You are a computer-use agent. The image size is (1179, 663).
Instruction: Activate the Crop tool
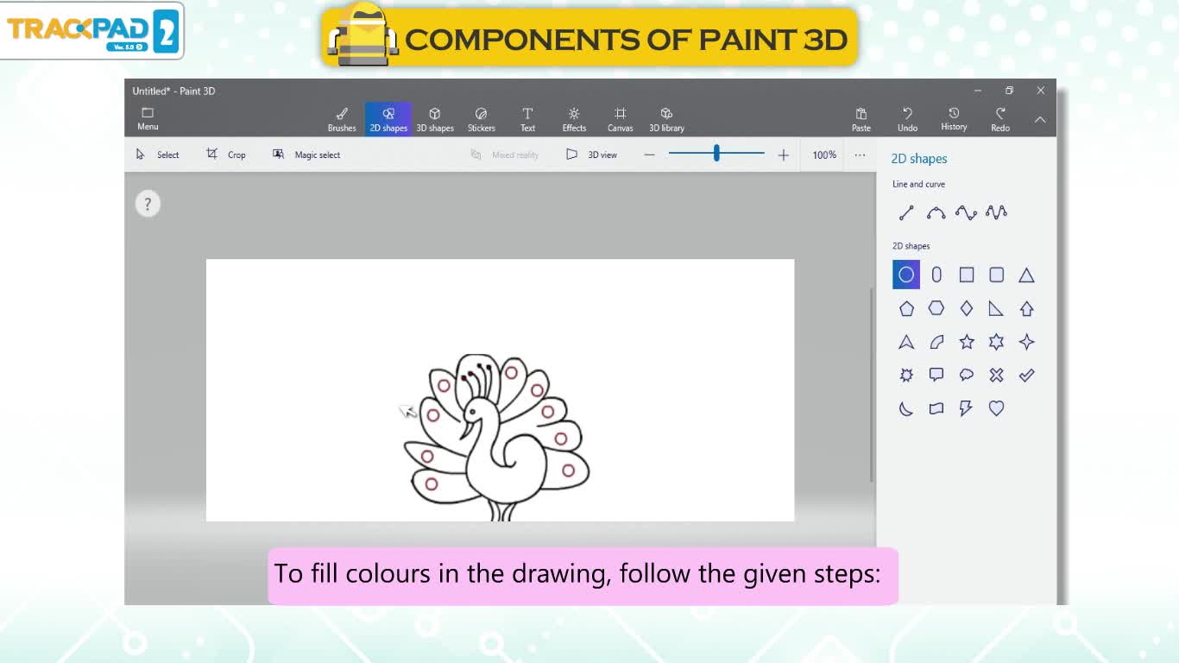[x=226, y=155]
